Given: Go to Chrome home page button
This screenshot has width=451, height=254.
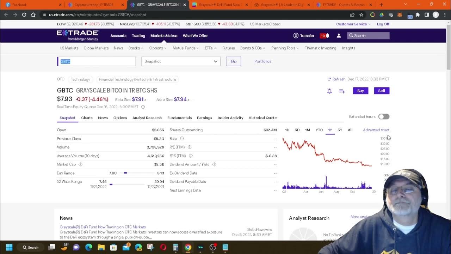Looking at the screenshot, I should (x=33, y=15).
